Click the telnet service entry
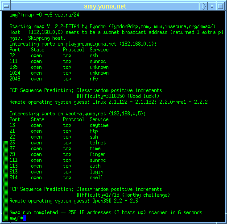 click(x=98, y=143)
